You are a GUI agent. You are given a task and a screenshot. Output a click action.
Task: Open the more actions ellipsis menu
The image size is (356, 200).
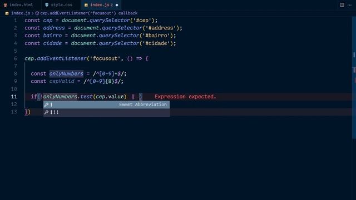pyautogui.click(x=350, y=5)
